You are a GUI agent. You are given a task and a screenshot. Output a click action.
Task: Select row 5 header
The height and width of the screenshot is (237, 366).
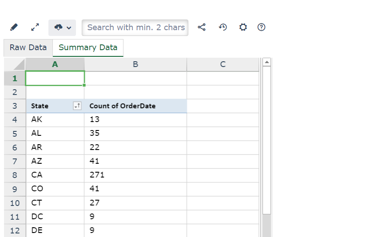(x=15, y=134)
